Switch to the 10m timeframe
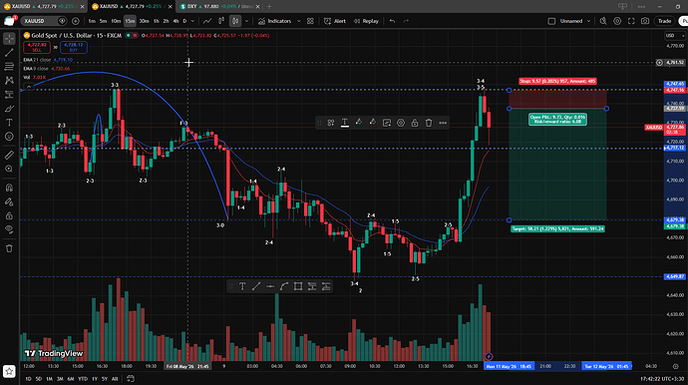The image size is (688, 385). (x=116, y=21)
